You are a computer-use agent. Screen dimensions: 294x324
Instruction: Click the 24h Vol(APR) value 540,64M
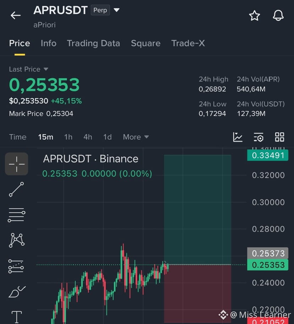click(x=251, y=89)
